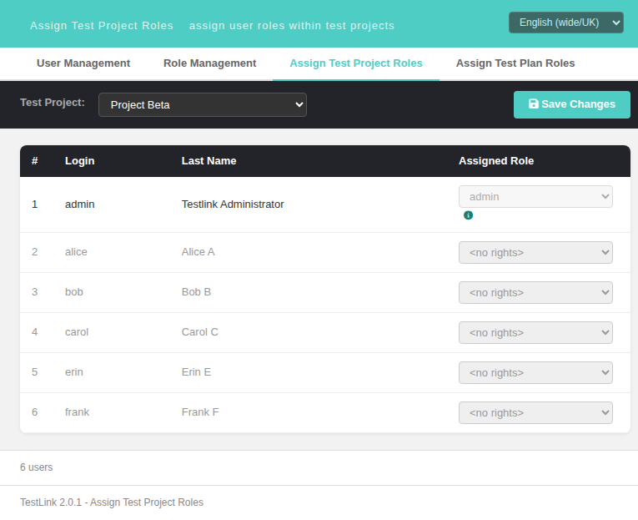Click login name frank
The width and height of the screenshot is (638, 520).
point(77,412)
